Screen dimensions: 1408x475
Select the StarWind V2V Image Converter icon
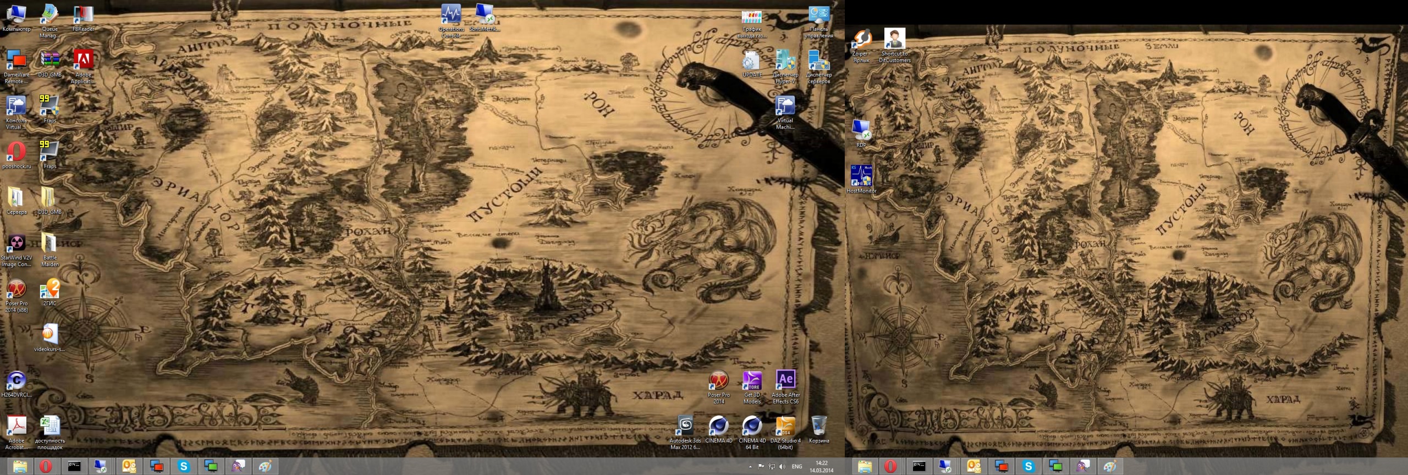[x=16, y=250]
